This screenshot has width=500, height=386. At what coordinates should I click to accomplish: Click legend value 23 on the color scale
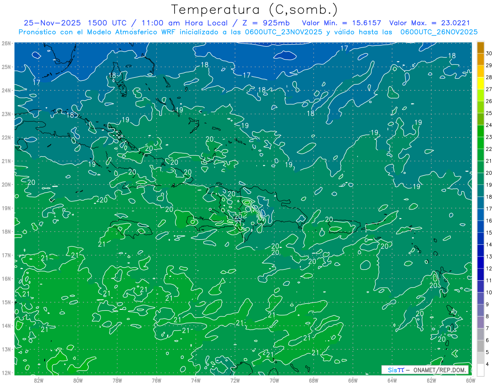pos(489,137)
